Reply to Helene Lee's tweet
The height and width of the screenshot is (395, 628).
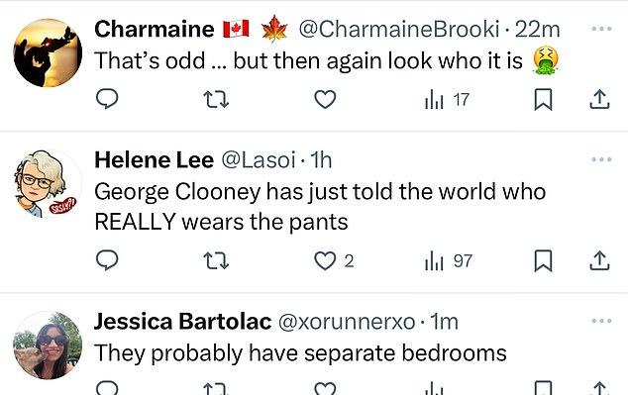tap(107, 260)
